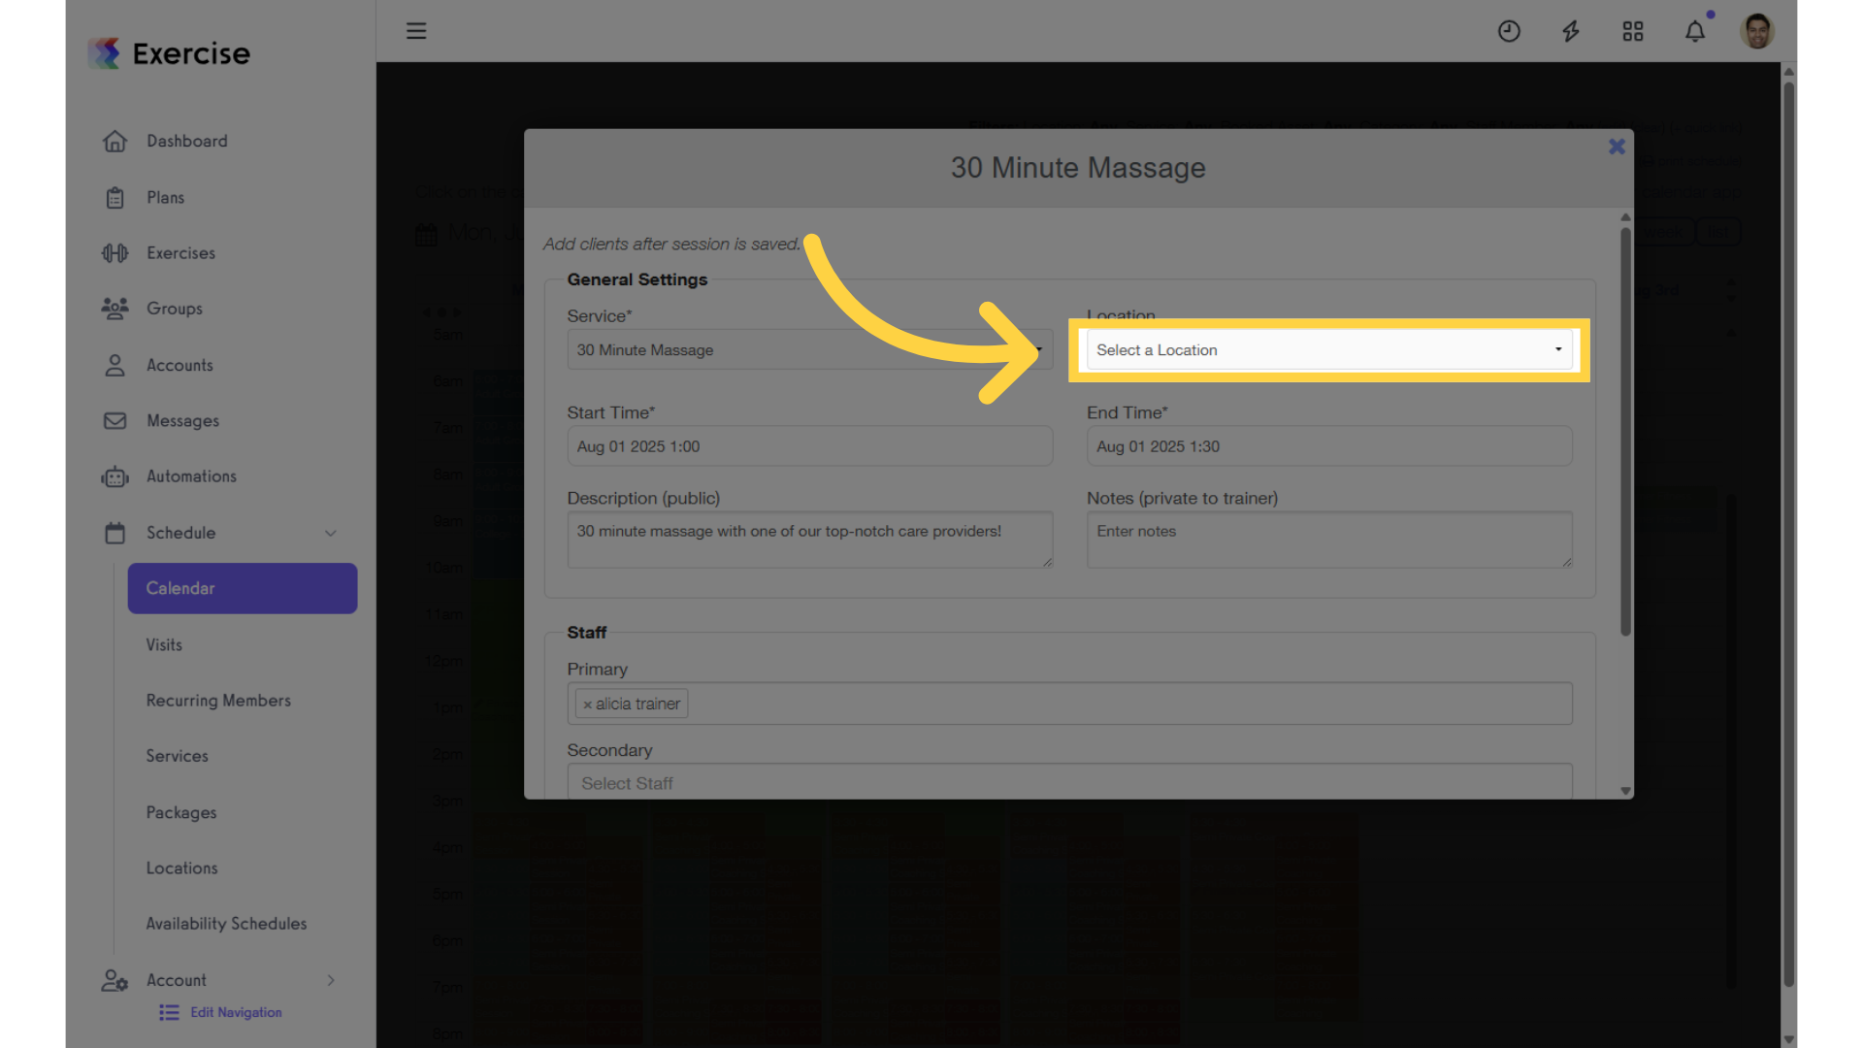
Task: Expand the Account menu chevron
Action: tap(331, 981)
